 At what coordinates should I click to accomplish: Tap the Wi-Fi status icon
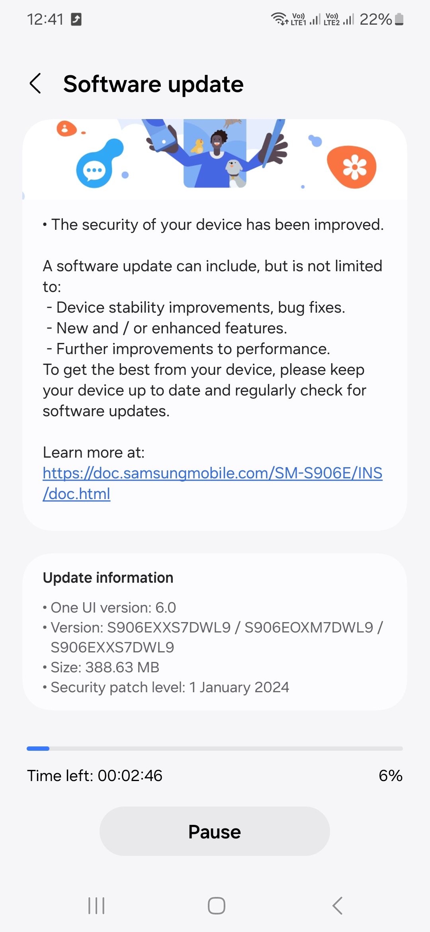(279, 18)
